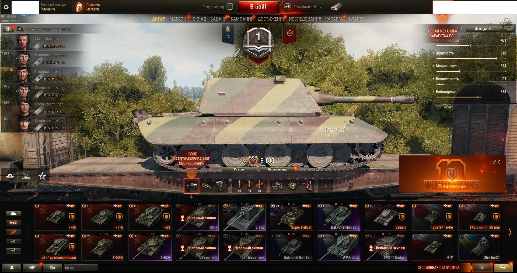Select the fire extinguisher consumable
Image resolution: width=517 pixels, height=273 pixels.
coord(307,186)
